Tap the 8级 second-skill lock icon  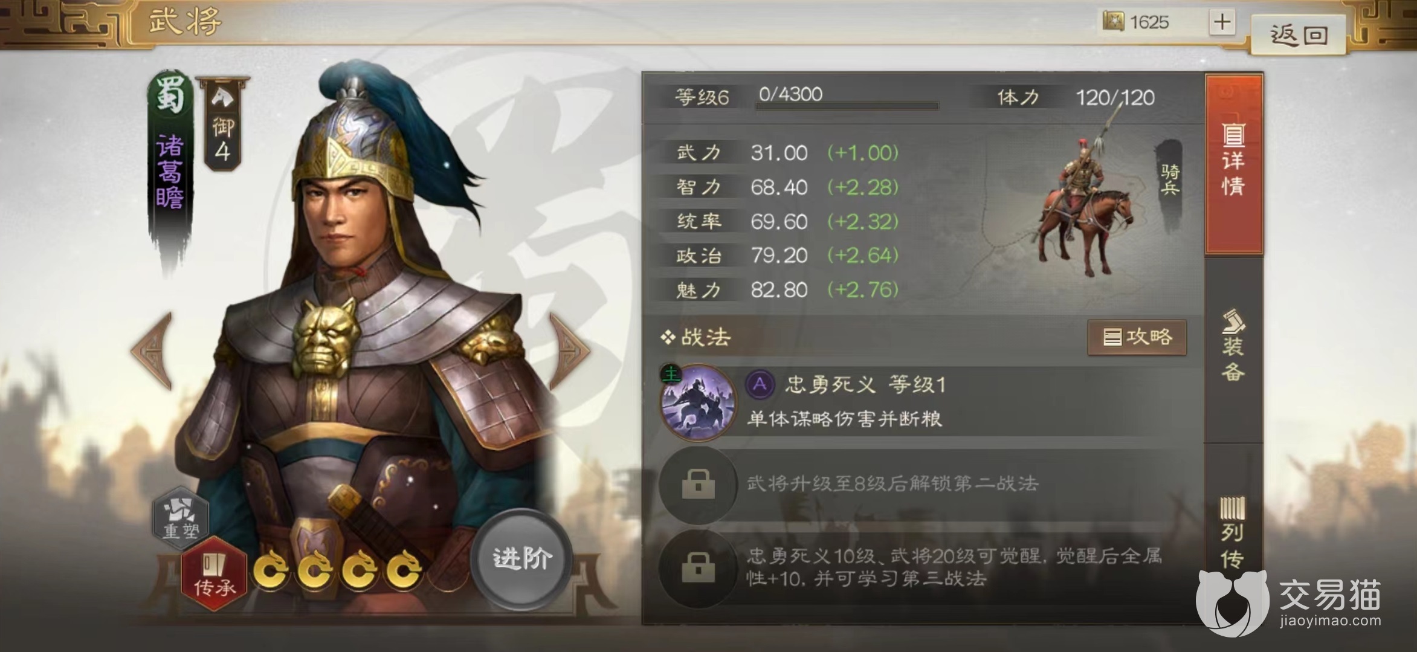[698, 483]
